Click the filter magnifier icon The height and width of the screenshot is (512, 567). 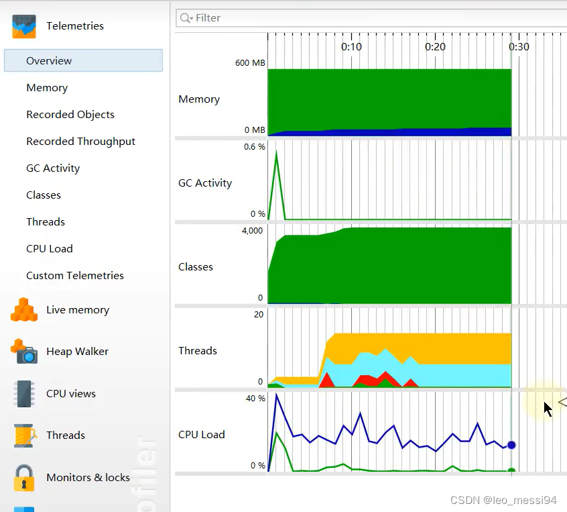(x=186, y=17)
